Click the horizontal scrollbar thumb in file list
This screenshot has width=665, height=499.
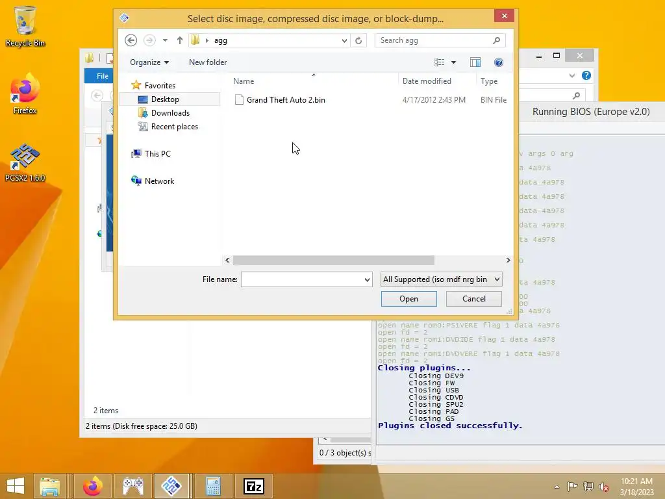pos(333,260)
